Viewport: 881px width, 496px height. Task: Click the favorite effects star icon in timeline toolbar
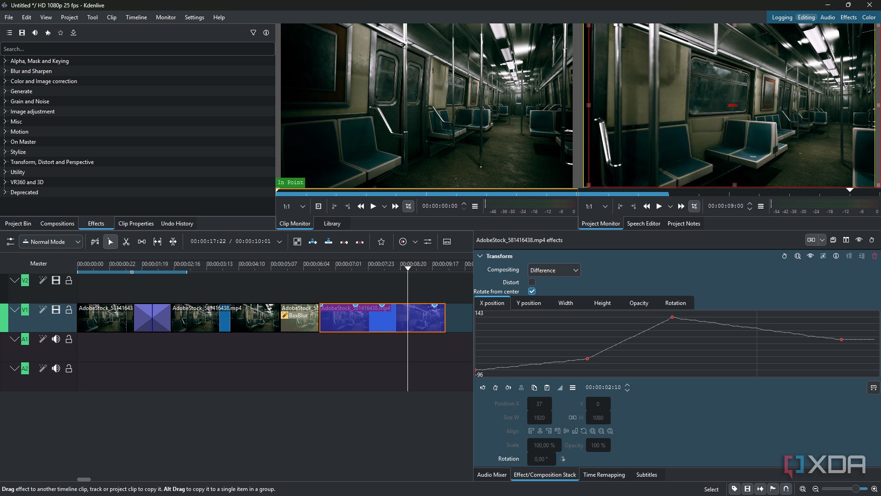[x=381, y=242]
